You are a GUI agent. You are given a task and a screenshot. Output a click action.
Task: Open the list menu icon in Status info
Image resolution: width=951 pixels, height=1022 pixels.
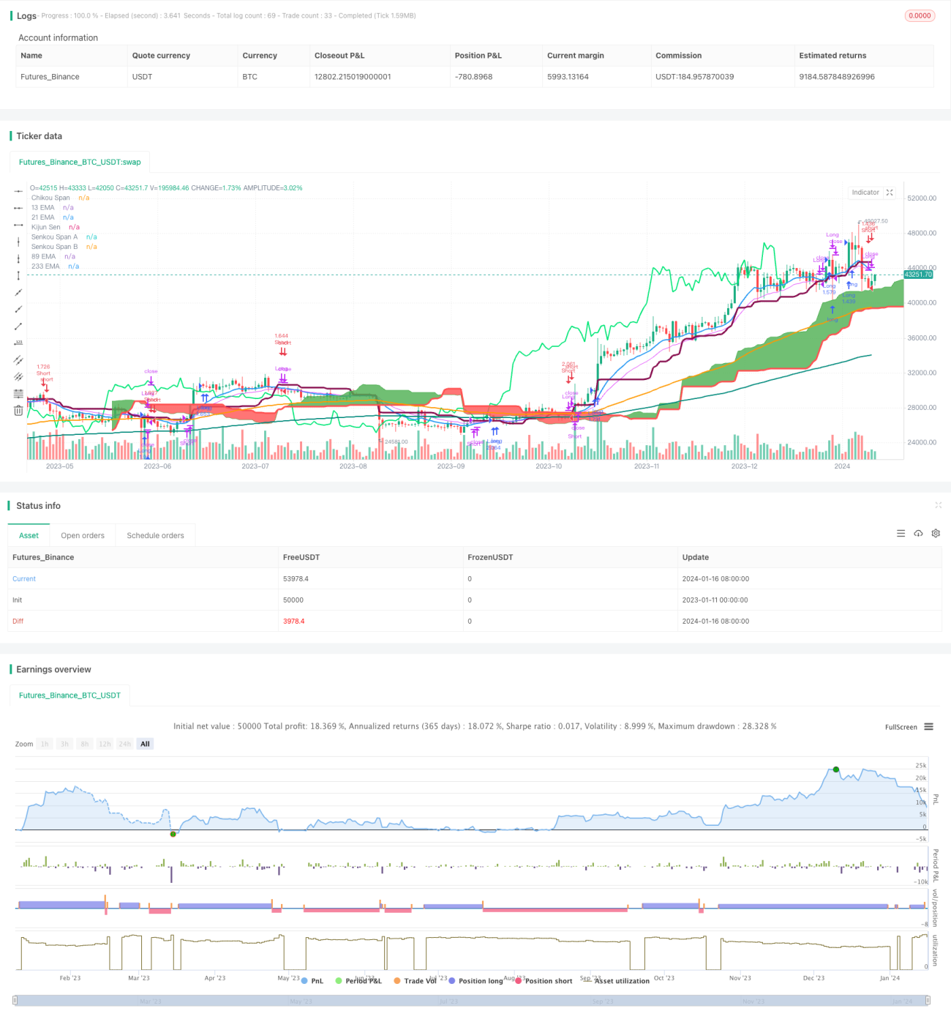pos(901,534)
